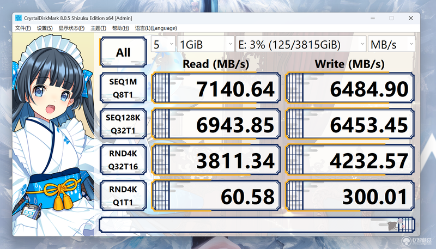Open the 显示状态(P) menu
The width and height of the screenshot is (436, 249).
(x=71, y=28)
